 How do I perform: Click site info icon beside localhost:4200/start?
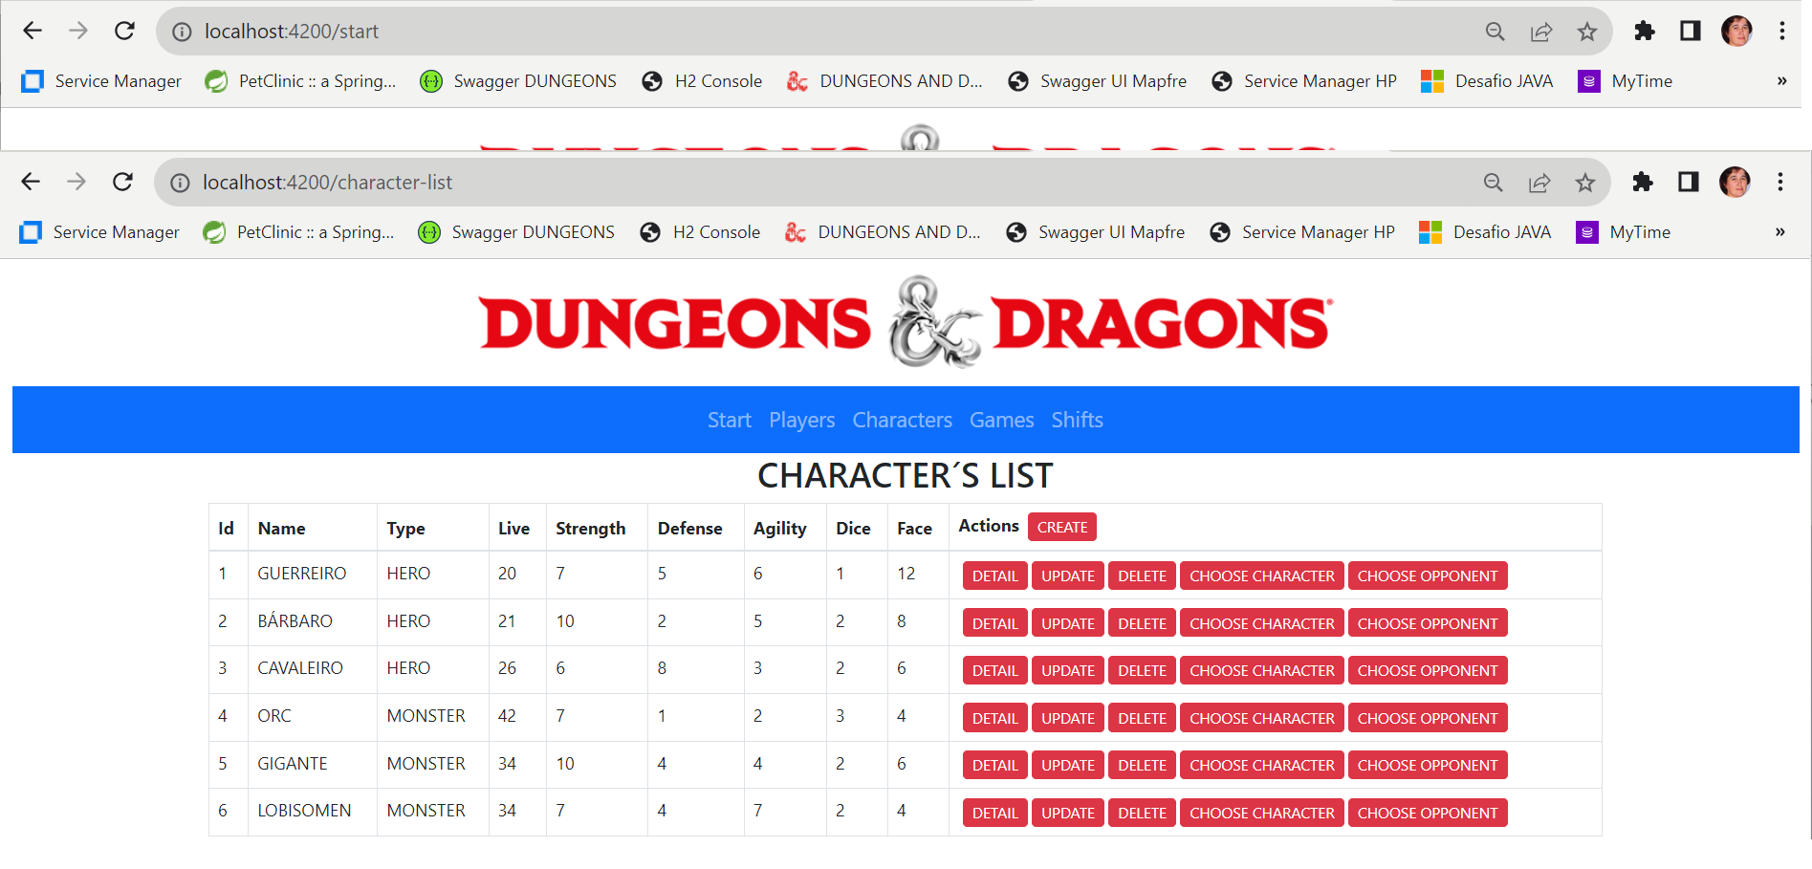(x=182, y=32)
